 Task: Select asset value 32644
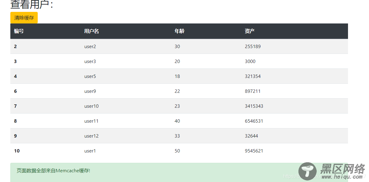pos(252,136)
